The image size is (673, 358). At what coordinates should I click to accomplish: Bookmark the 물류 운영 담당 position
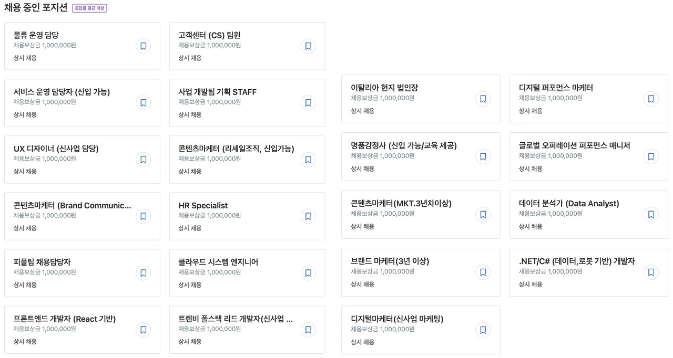click(x=143, y=46)
